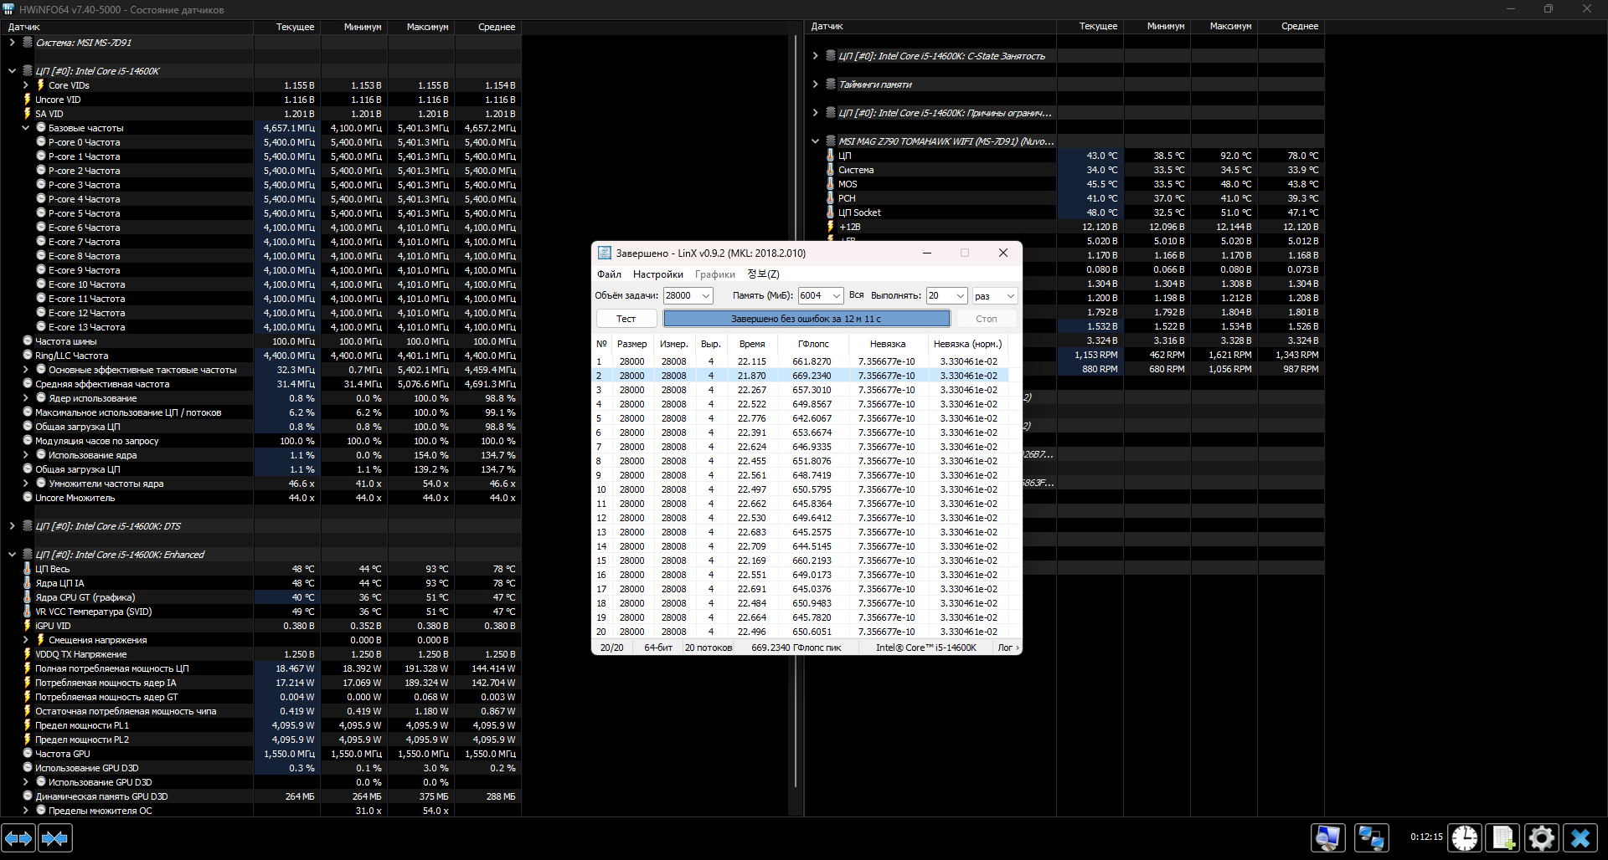The height and width of the screenshot is (860, 1608).
Task: Click the network remote monitoring icon
Action: tap(1371, 837)
